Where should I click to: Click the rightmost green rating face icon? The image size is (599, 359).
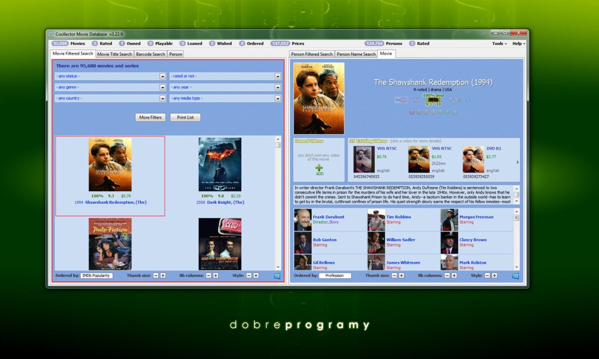[454, 112]
